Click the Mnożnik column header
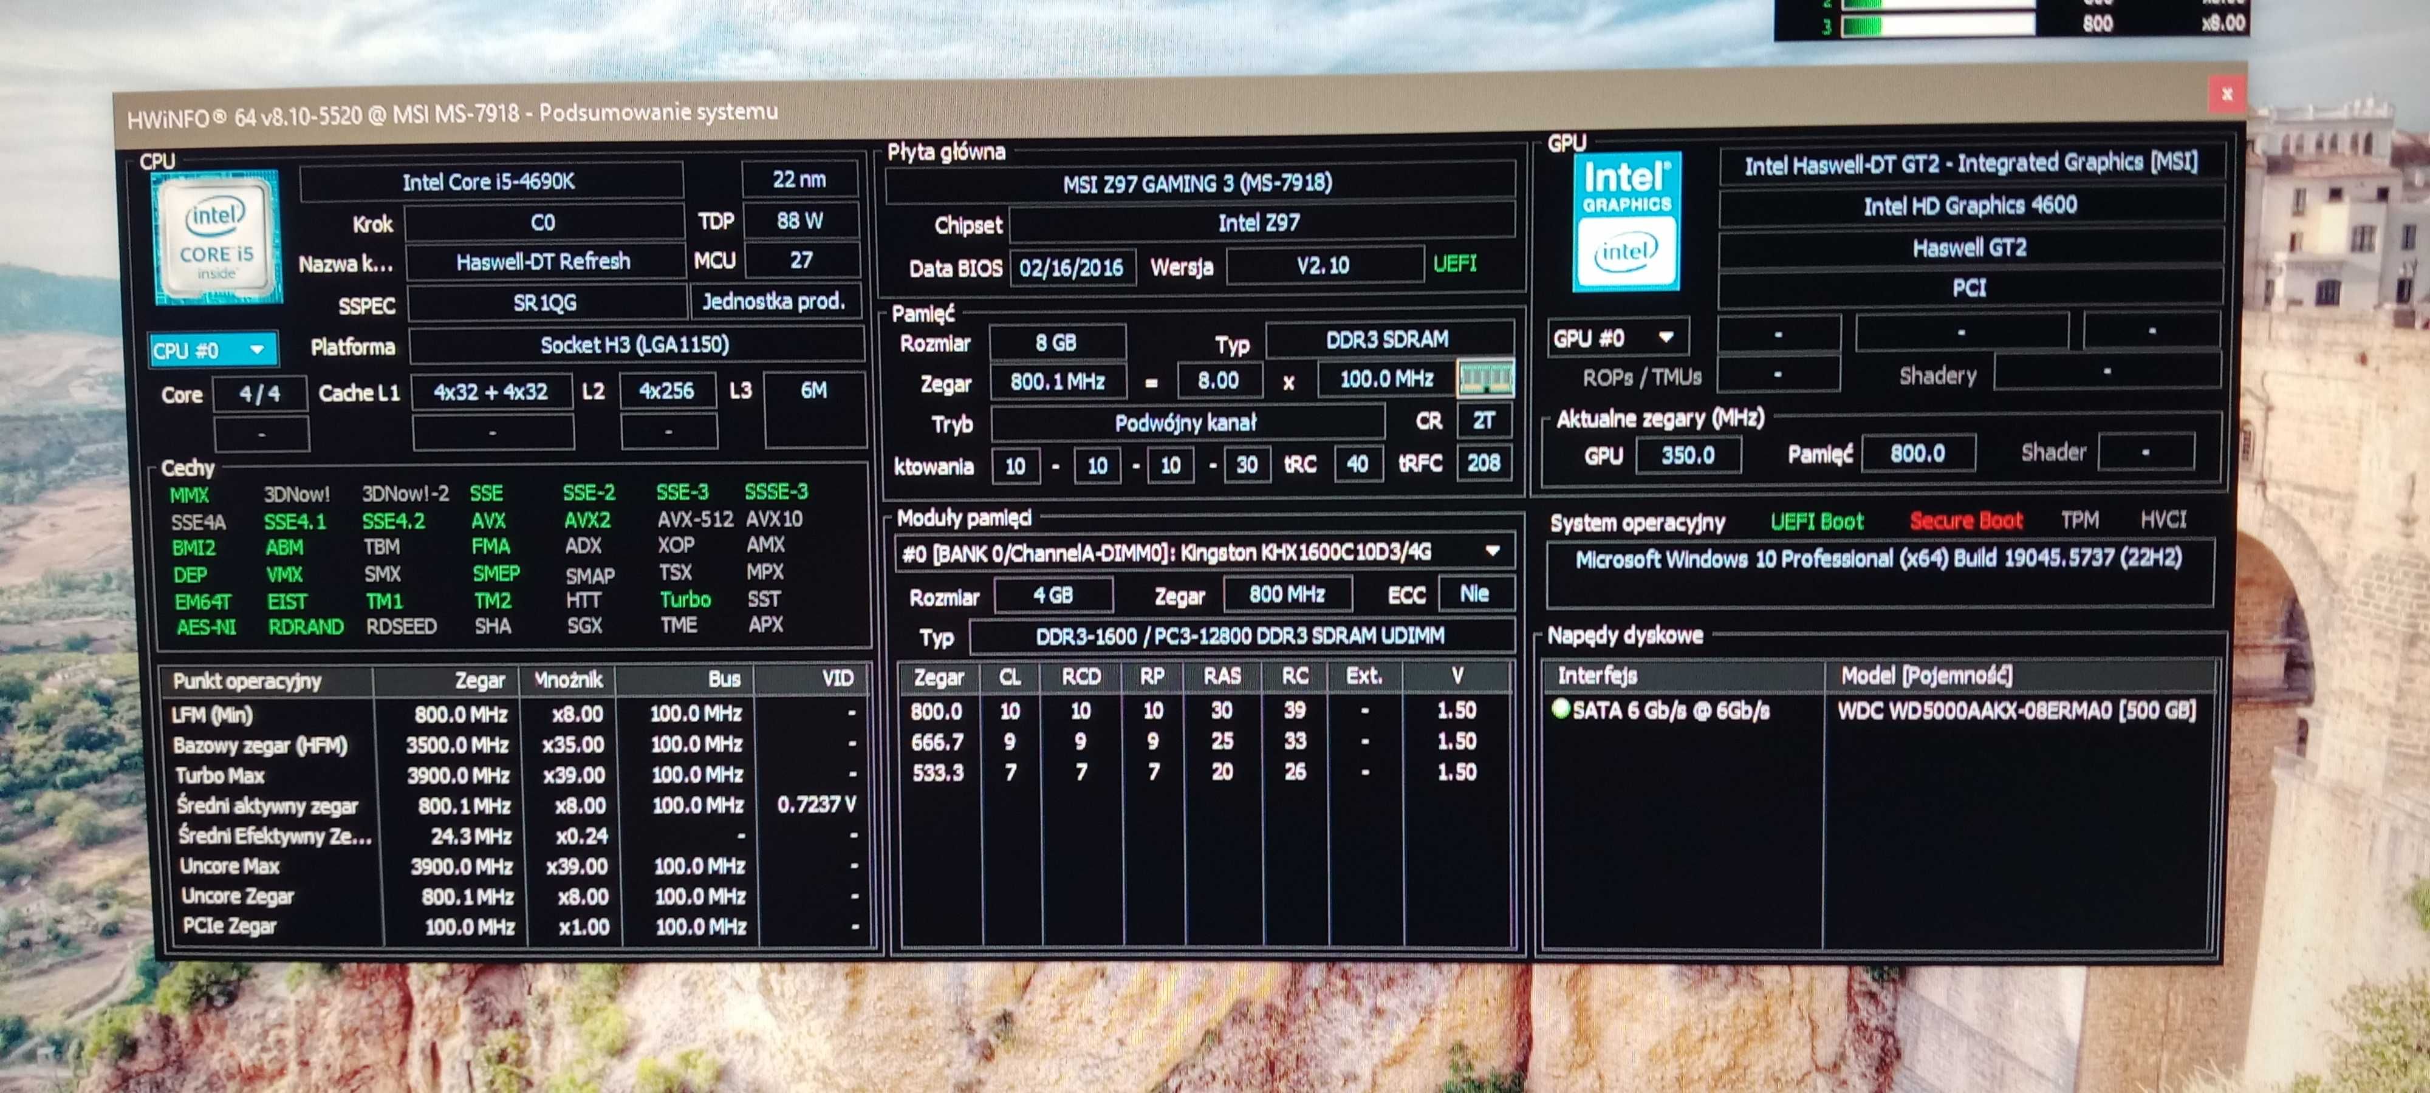Image resolution: width=2430 pixels, height=1093 pixels. 569,679
